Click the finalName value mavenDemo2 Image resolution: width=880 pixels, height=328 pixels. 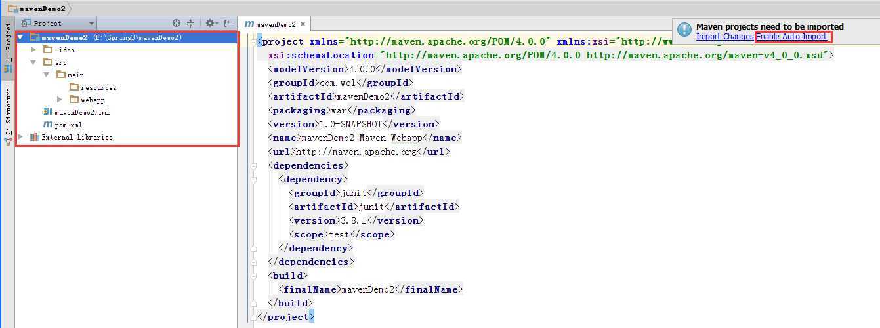tap(367, 289)
